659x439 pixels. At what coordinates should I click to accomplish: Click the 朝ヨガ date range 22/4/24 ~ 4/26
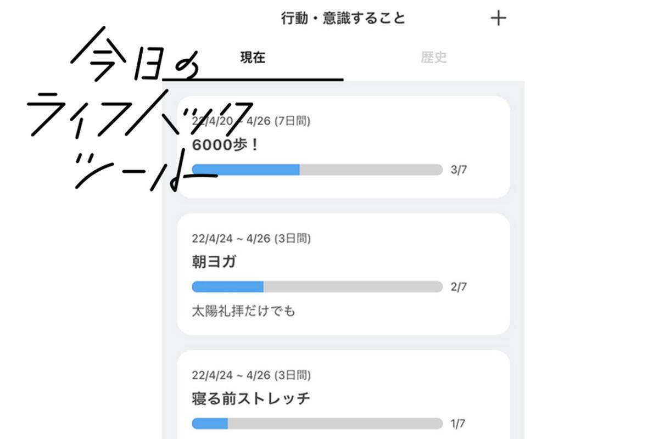252,239
